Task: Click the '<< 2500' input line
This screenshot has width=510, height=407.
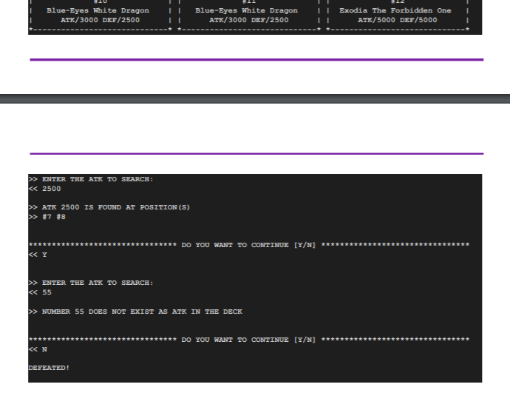Action: (x=44, y=189)
